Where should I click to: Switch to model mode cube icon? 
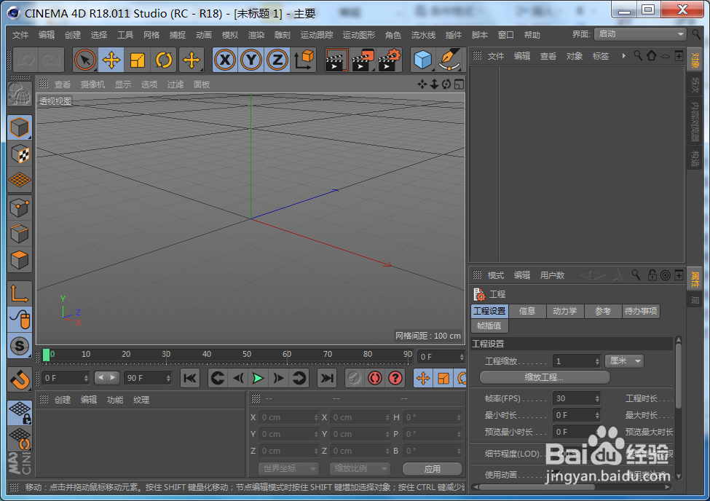pyautogui.click(x=20, y=127)
